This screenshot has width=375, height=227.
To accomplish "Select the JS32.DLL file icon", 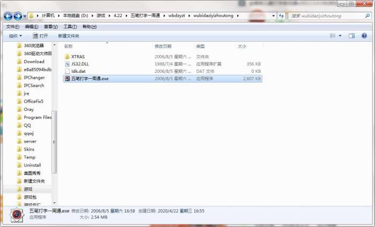I will (x=67, y=64).
